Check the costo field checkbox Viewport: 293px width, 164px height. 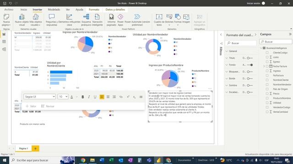(x=267, y=57)
